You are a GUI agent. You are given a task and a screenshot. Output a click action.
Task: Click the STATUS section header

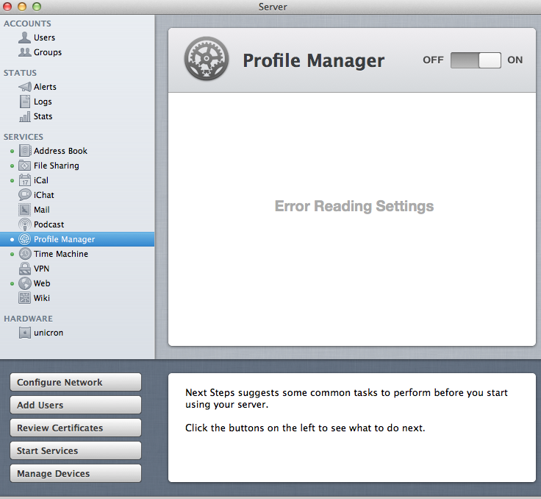point(20,73)
